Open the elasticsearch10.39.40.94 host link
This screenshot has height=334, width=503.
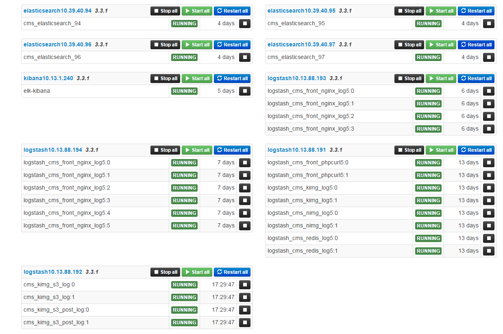(x=57, y=11)
